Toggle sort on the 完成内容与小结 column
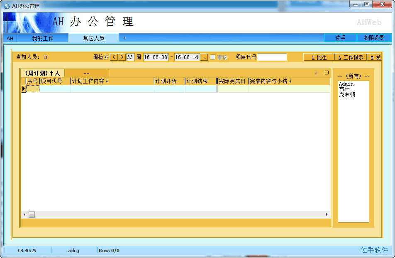This screenshot has height=258, width=395. (270, 81)
